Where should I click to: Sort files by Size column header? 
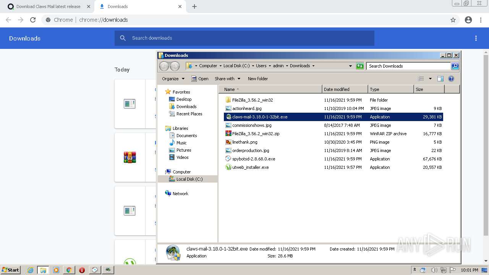point(429,89)
